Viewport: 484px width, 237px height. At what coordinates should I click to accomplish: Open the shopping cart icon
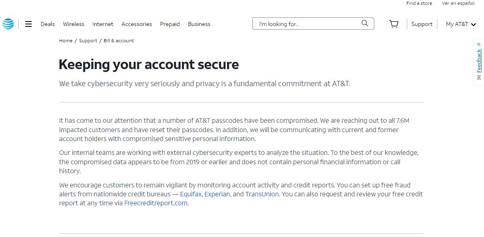point(393,24)
